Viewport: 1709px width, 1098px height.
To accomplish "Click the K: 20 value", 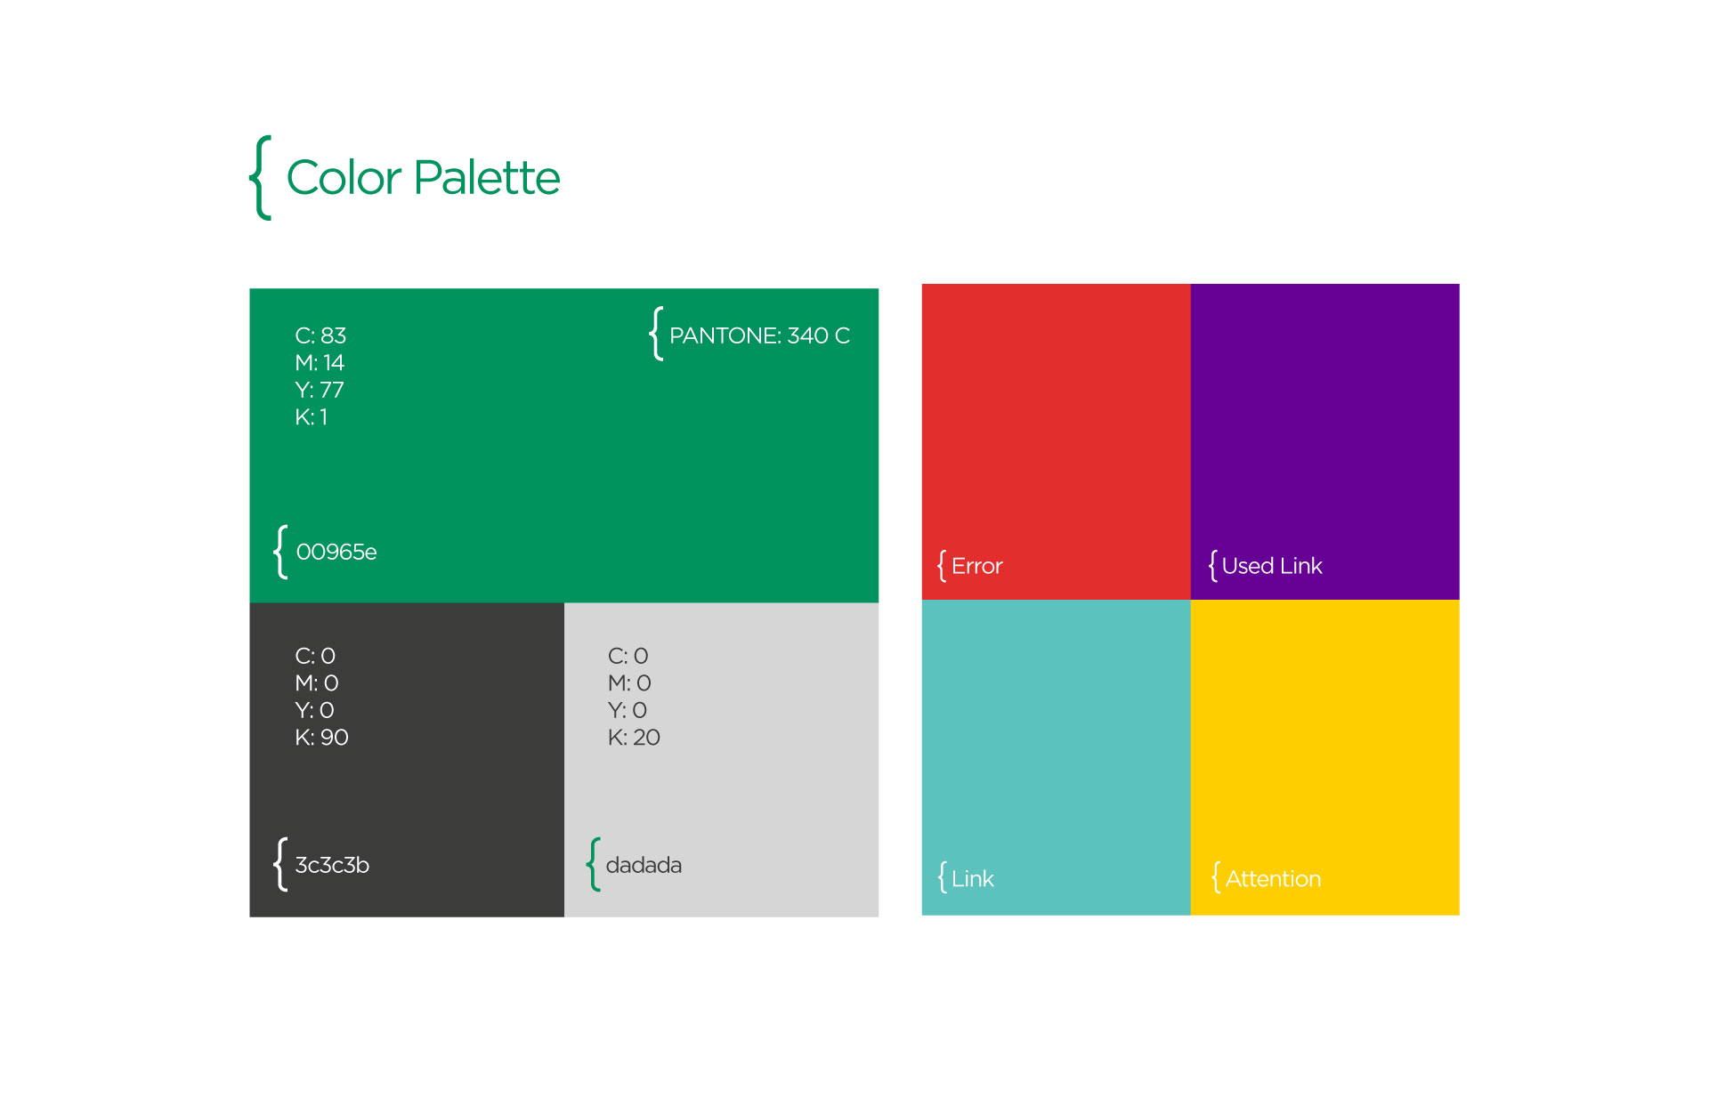I will point(634,738).
